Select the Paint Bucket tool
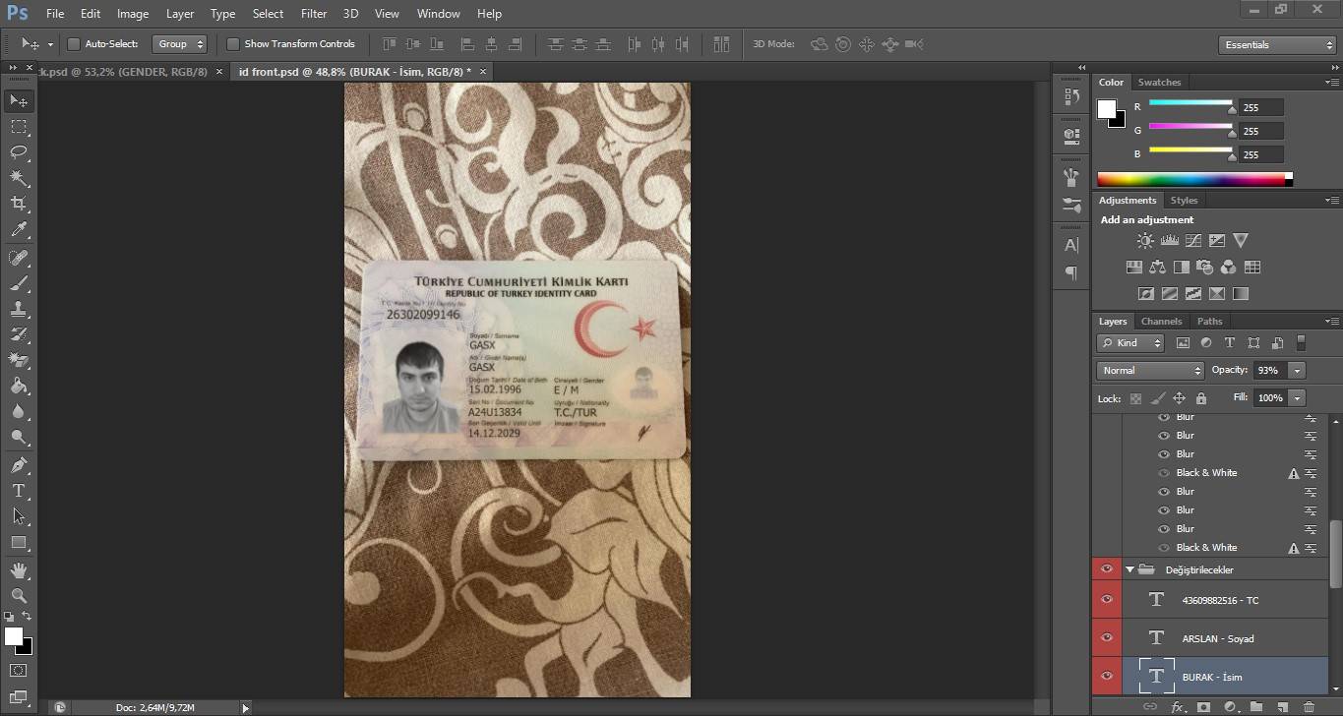 click(19, 386)
